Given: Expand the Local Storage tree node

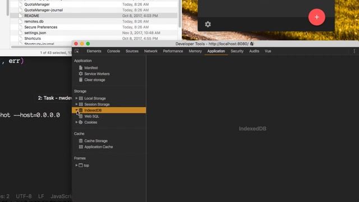Looking at the screenshot, I should [76, 98].
